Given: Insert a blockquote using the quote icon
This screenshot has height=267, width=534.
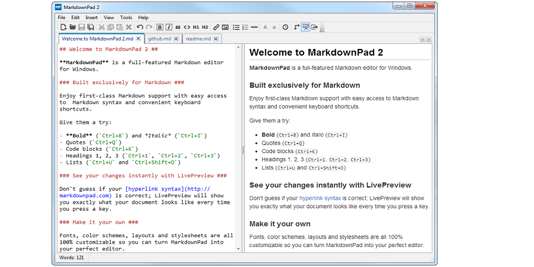Looking at the screenshot, I should tap(177, 27).
